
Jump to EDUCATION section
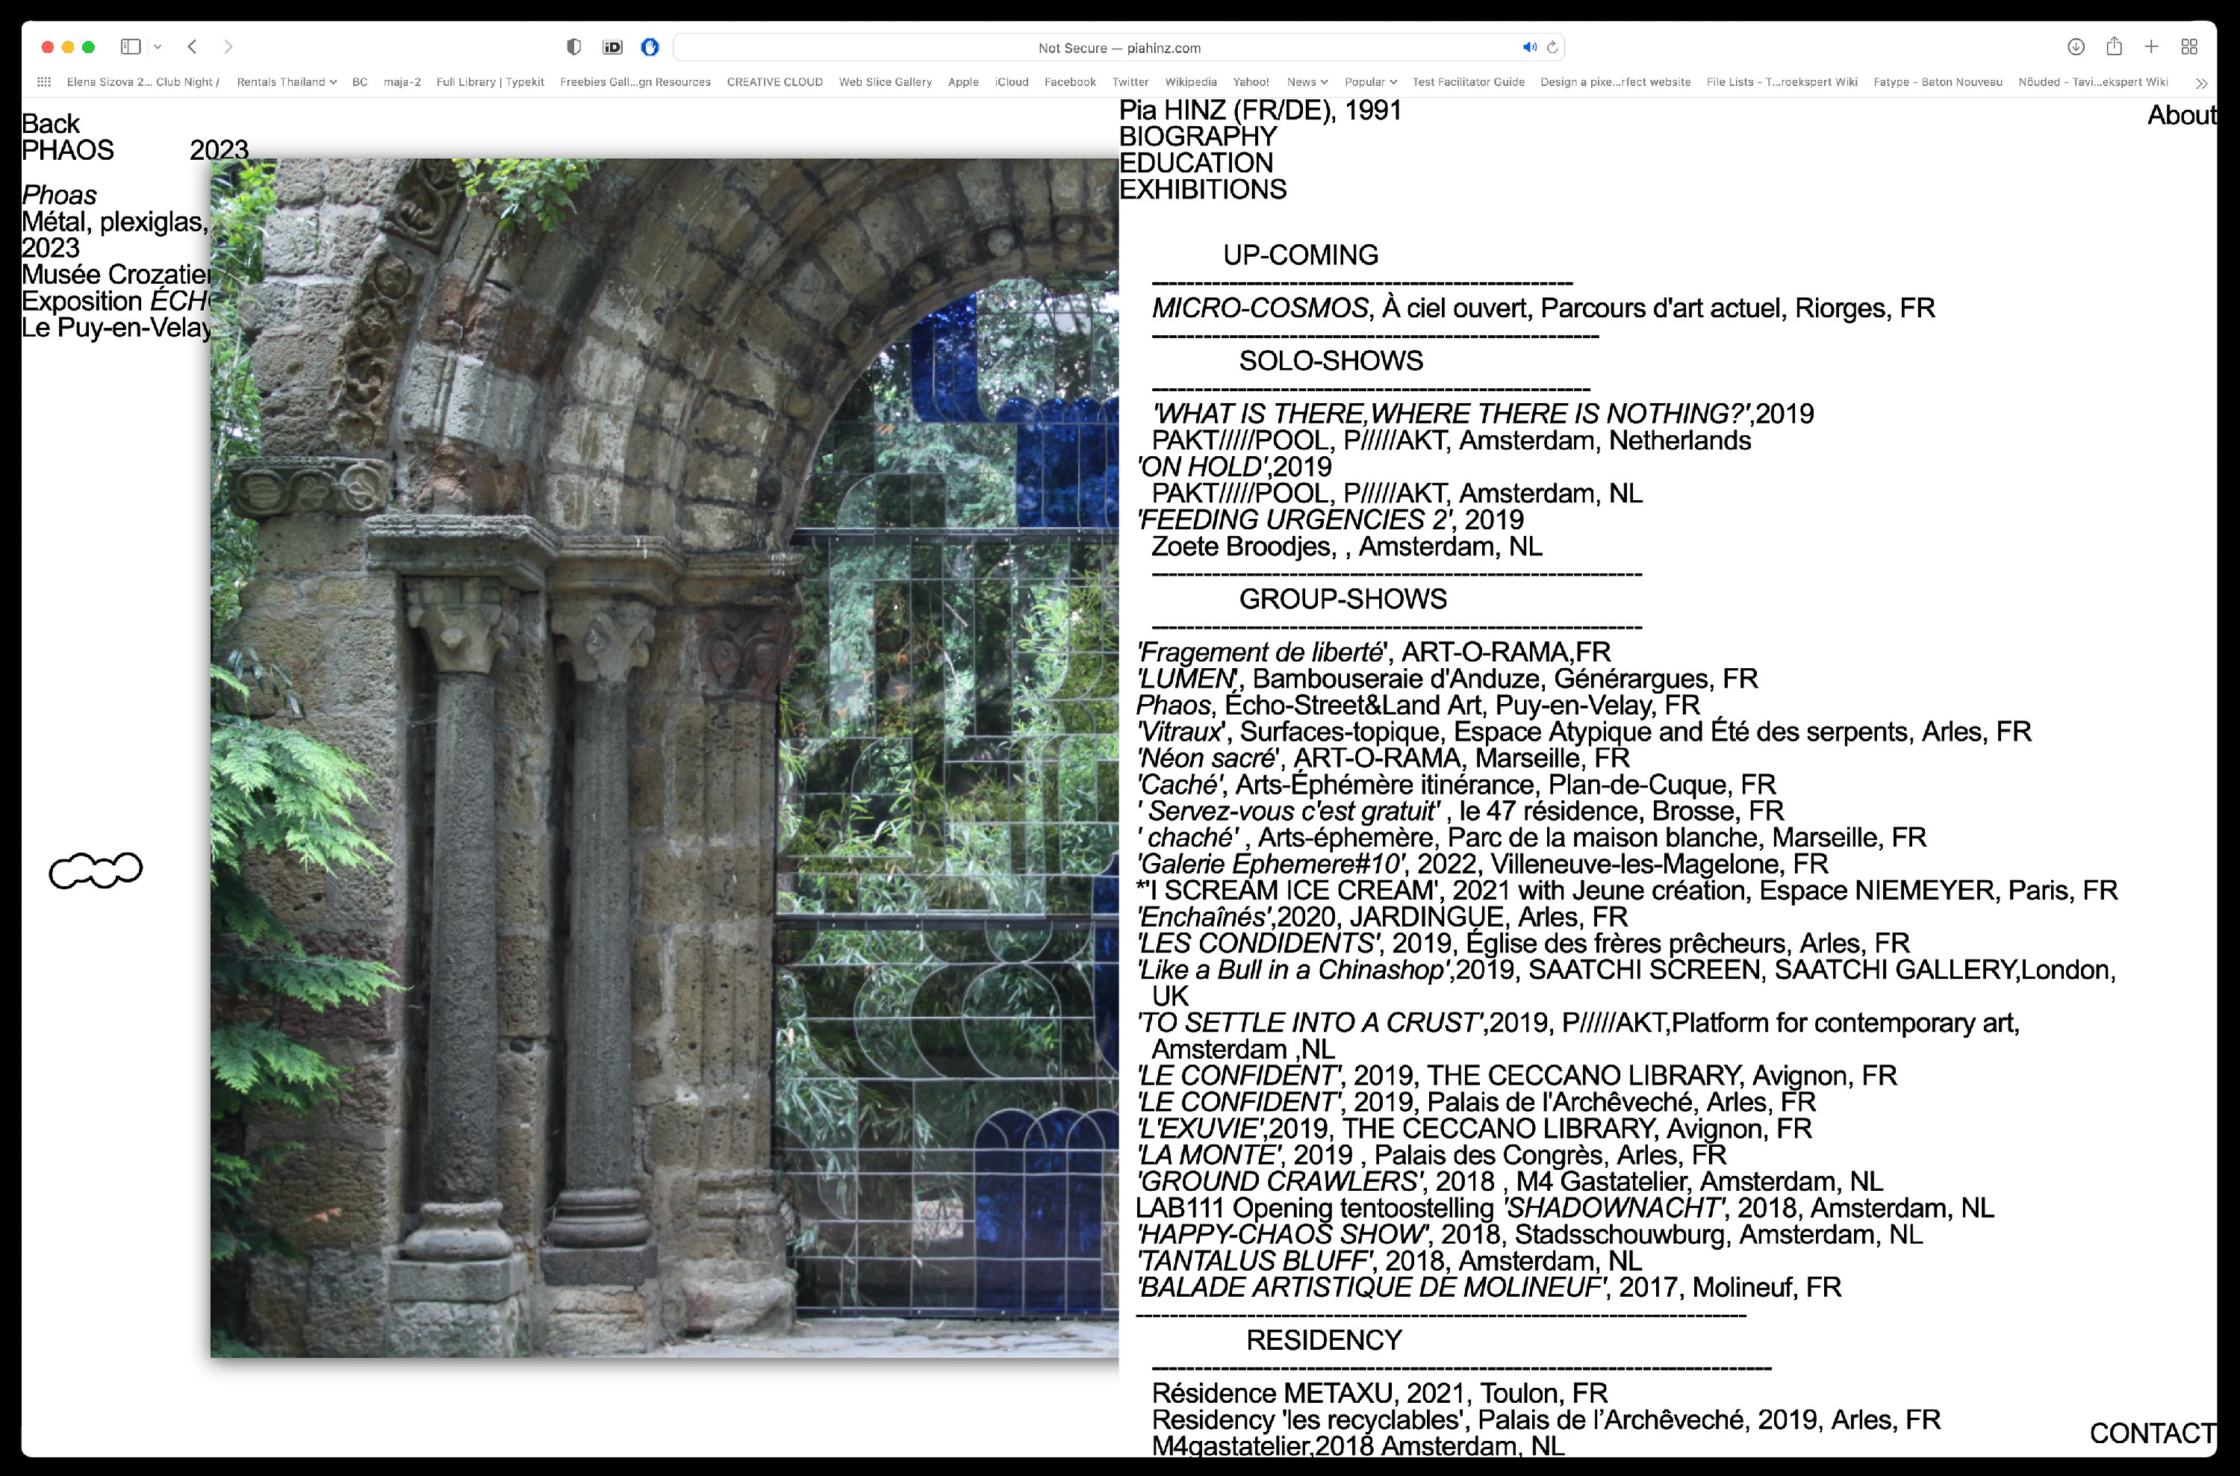click(x=1195, y=162)
